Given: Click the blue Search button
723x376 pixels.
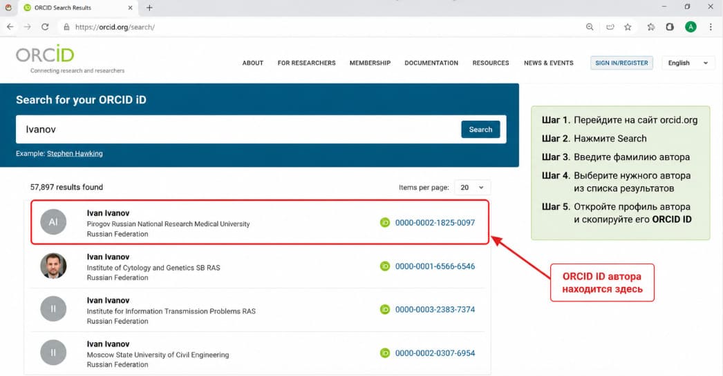Looking at the screenshot, I should click(480, 129).
